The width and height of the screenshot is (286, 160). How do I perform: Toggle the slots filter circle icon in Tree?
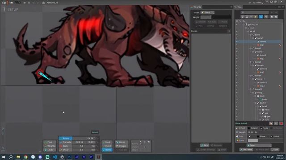247,17
